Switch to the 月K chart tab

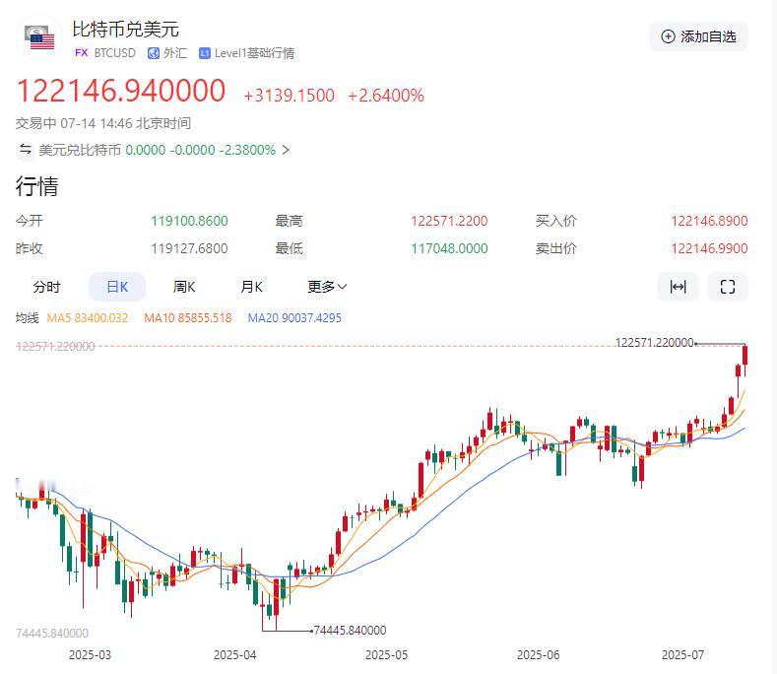click(252, 287)
